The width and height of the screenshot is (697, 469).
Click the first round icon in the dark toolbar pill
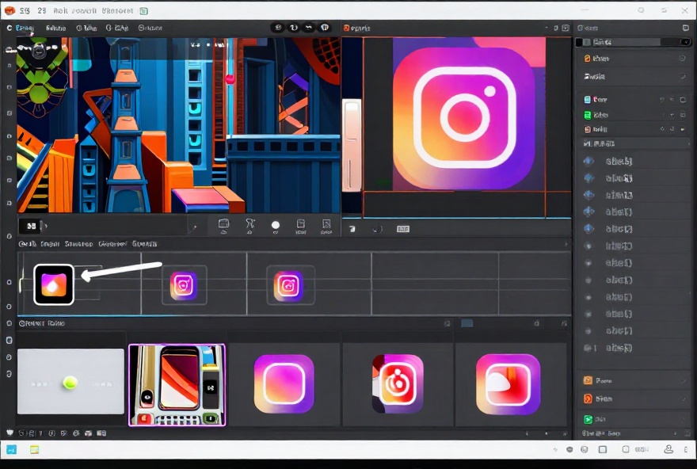pyautogui.click(x=278, y=28)
